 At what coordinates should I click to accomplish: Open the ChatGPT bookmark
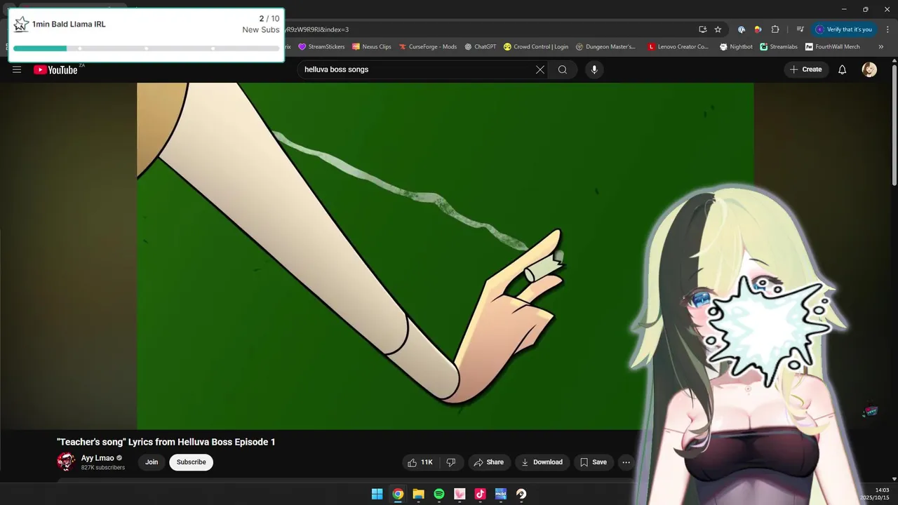481,47
